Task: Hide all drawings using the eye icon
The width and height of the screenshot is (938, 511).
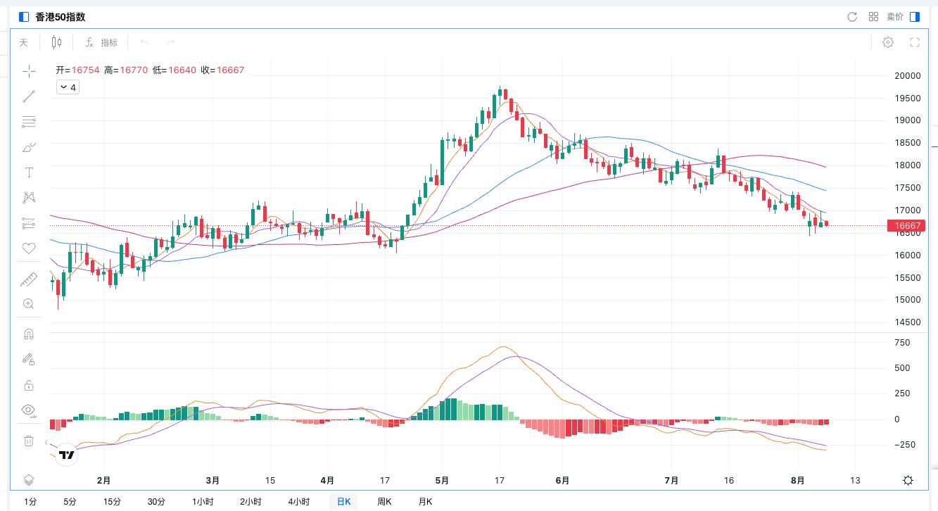Action: pyautogui.click(x=29, y=410)
